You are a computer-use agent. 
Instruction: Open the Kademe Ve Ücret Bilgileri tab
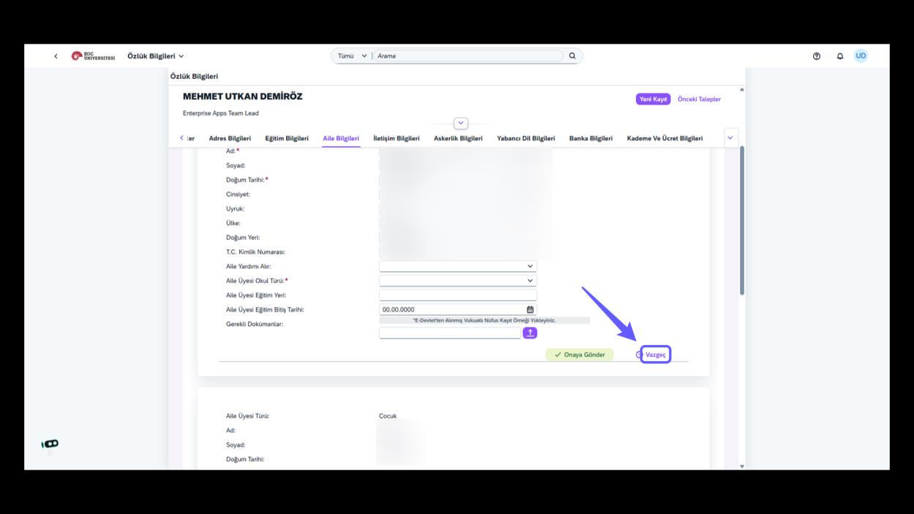point(664,138)
